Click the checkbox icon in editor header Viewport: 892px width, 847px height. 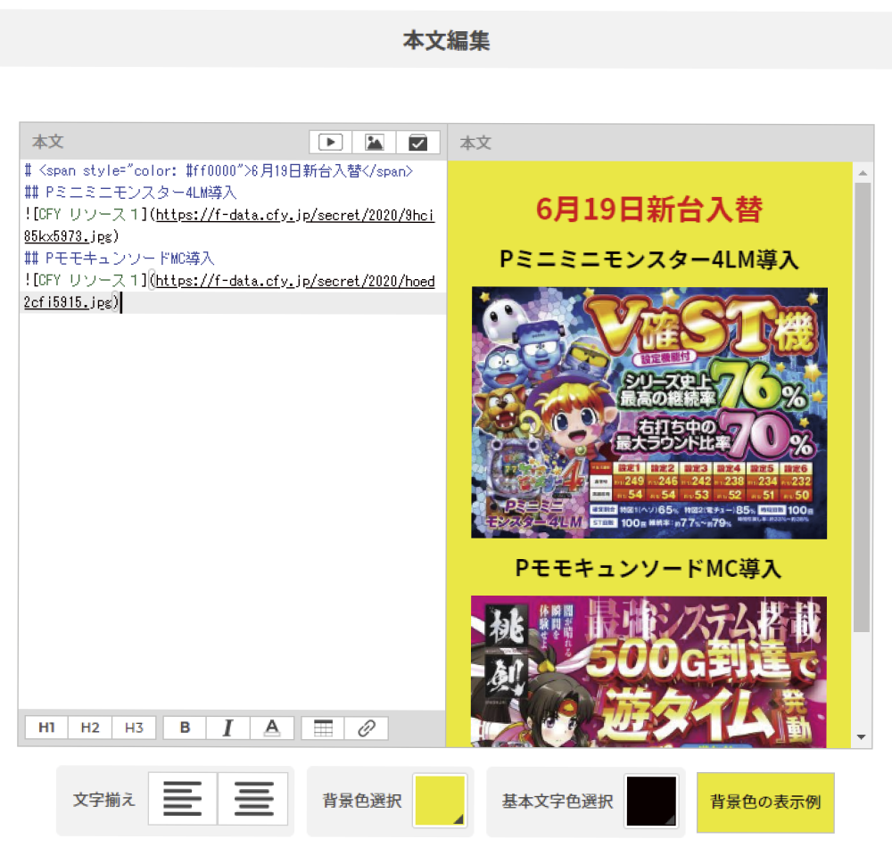[417, 142]
